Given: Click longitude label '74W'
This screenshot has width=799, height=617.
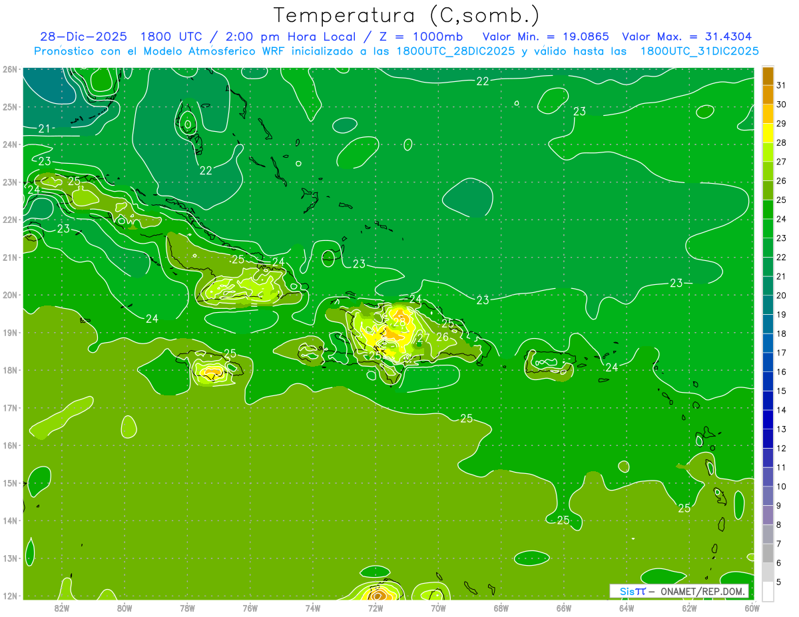Looking at the screenshot, I should (x=313, y=608).
